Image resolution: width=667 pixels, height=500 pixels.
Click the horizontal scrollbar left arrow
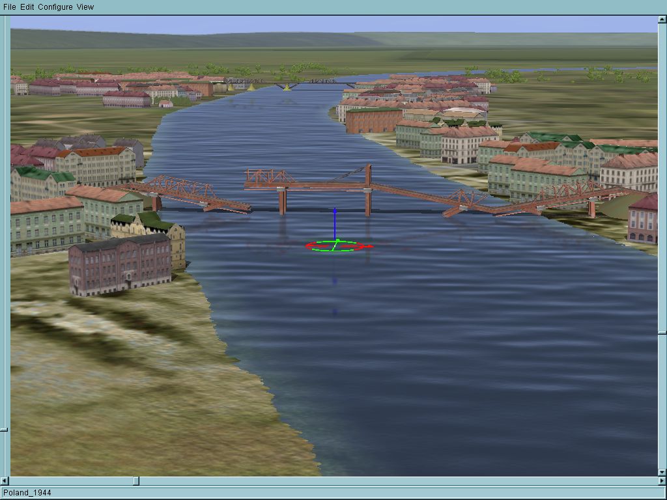tap(5, 481)
